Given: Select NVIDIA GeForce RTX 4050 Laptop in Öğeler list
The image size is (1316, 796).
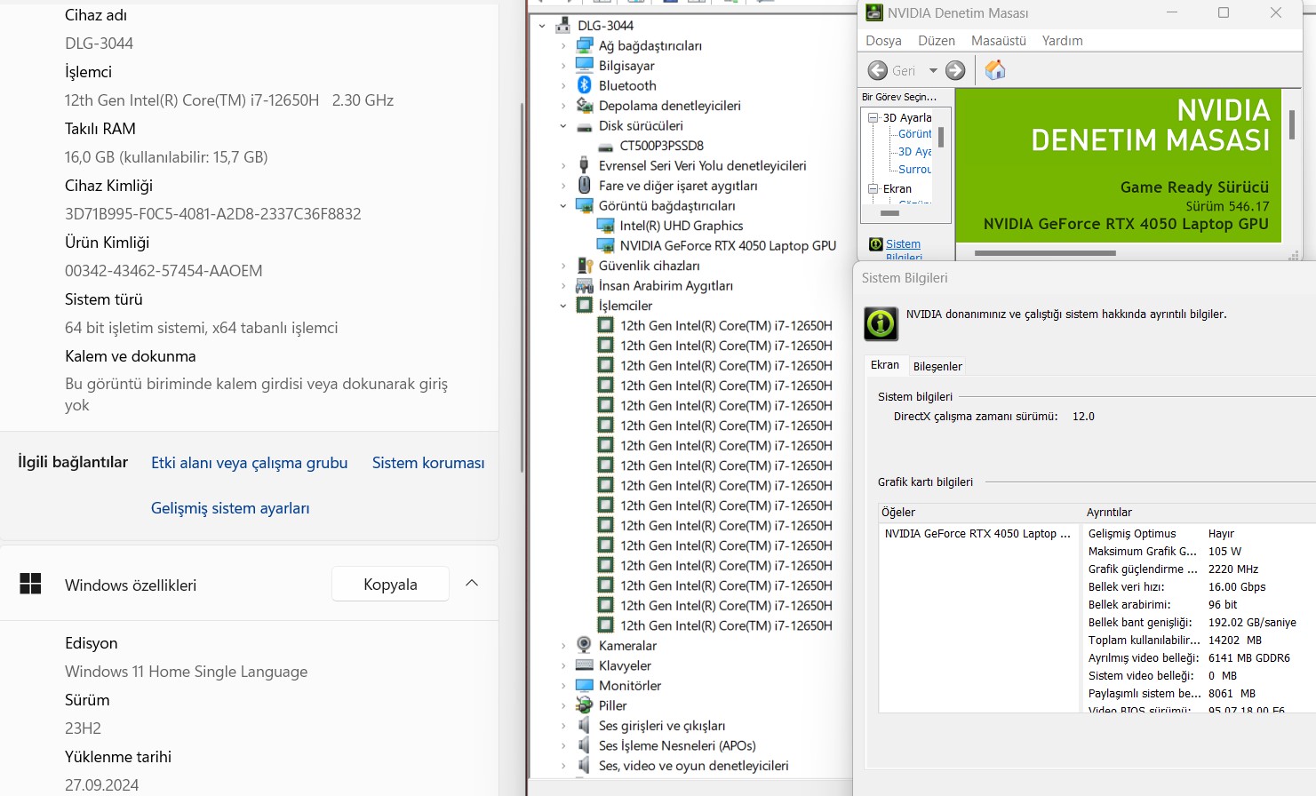Looking at the screenshot, I should [x=977, y=534].
